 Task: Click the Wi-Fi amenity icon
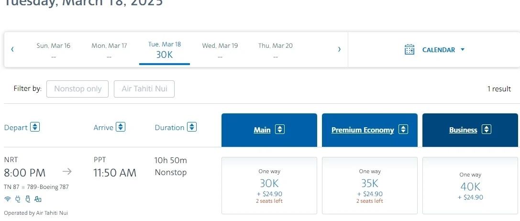pos(7,199)
